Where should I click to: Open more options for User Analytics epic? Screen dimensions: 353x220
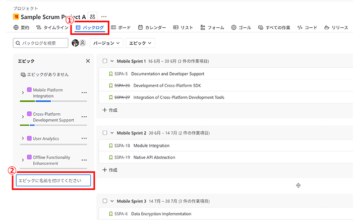tap(84, 138)
